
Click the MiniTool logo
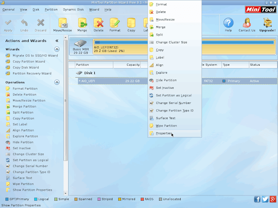pyautogui.click(x=261, y=10)
